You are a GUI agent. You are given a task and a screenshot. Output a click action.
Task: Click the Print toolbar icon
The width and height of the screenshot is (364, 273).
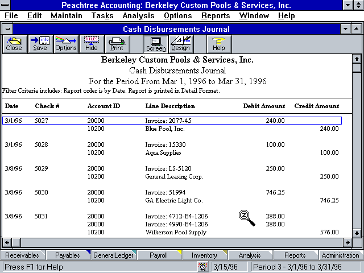(117, 44)
